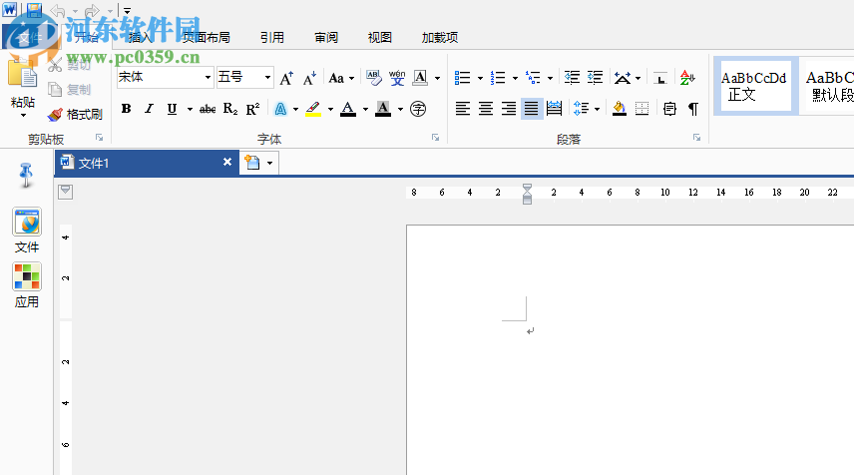Viewport: 854px width, 475px height.
Task: Click the Shading paint bucket icon
Action: pyautogui.click(x=620, y=109)
